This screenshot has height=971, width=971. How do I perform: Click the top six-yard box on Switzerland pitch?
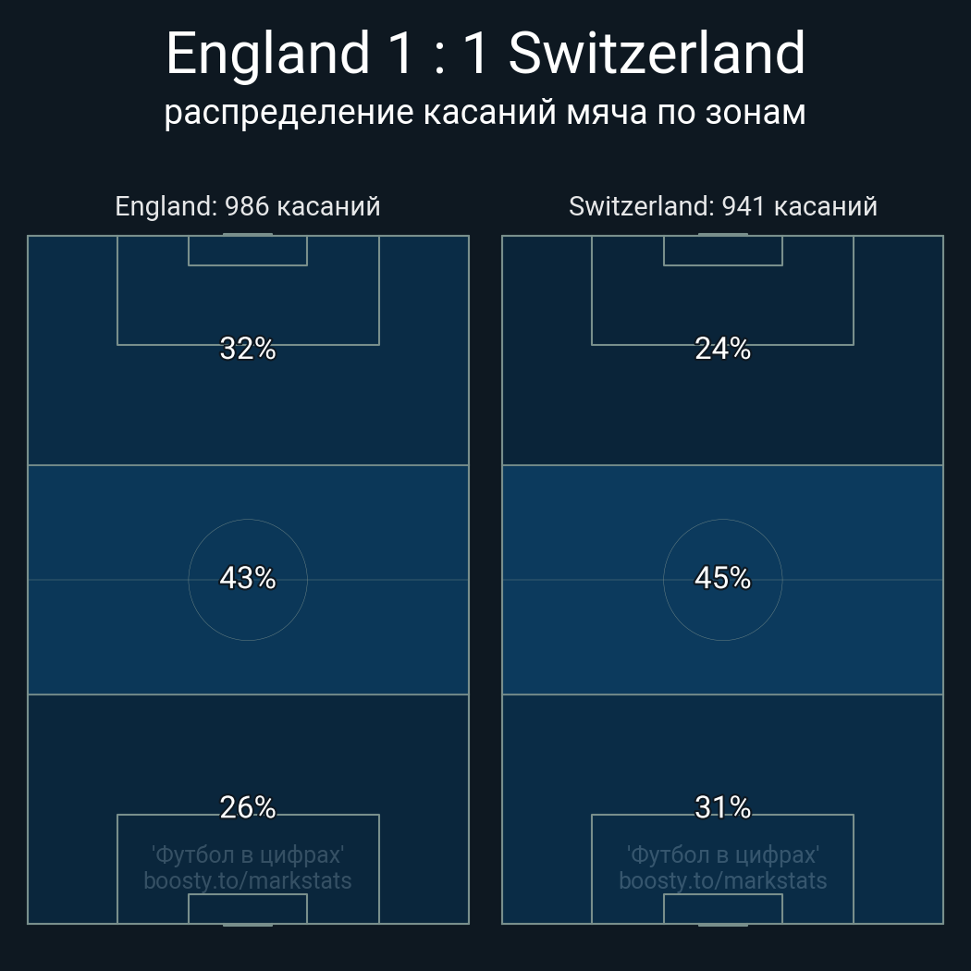click(x=722, y=251)
